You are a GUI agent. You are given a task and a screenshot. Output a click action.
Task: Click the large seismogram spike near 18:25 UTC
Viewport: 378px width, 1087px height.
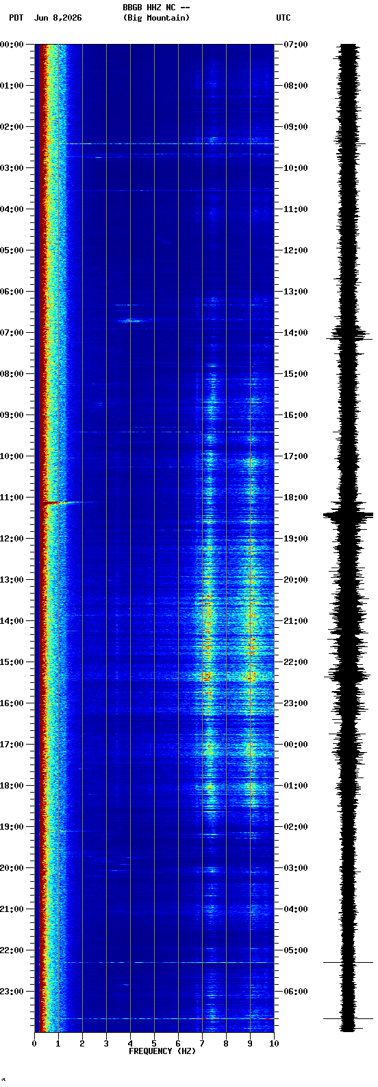pyautogui.click(x=349, y=514)
